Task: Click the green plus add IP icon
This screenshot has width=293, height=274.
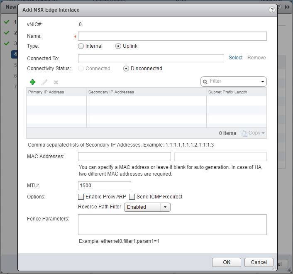Action: click(33, 82)
